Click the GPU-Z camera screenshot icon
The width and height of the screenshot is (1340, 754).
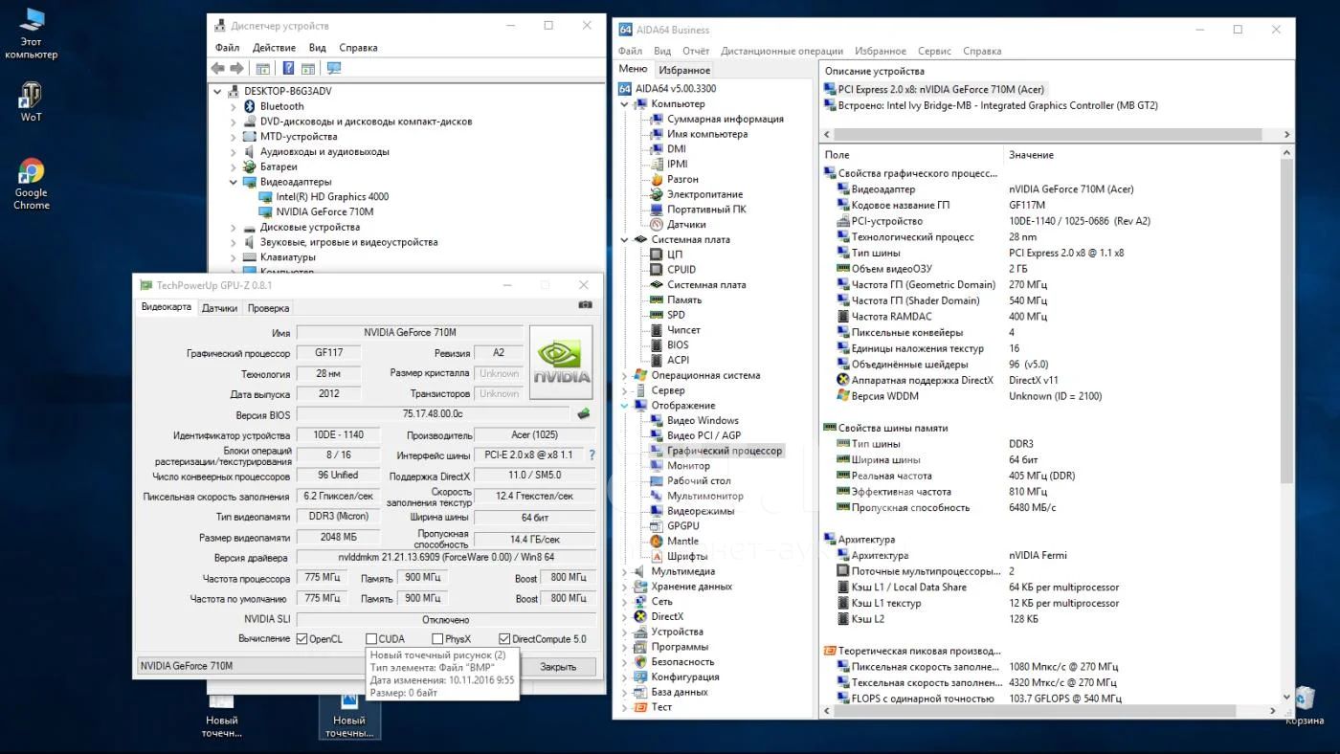pos(585,305)
